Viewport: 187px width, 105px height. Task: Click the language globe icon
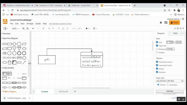183,19
